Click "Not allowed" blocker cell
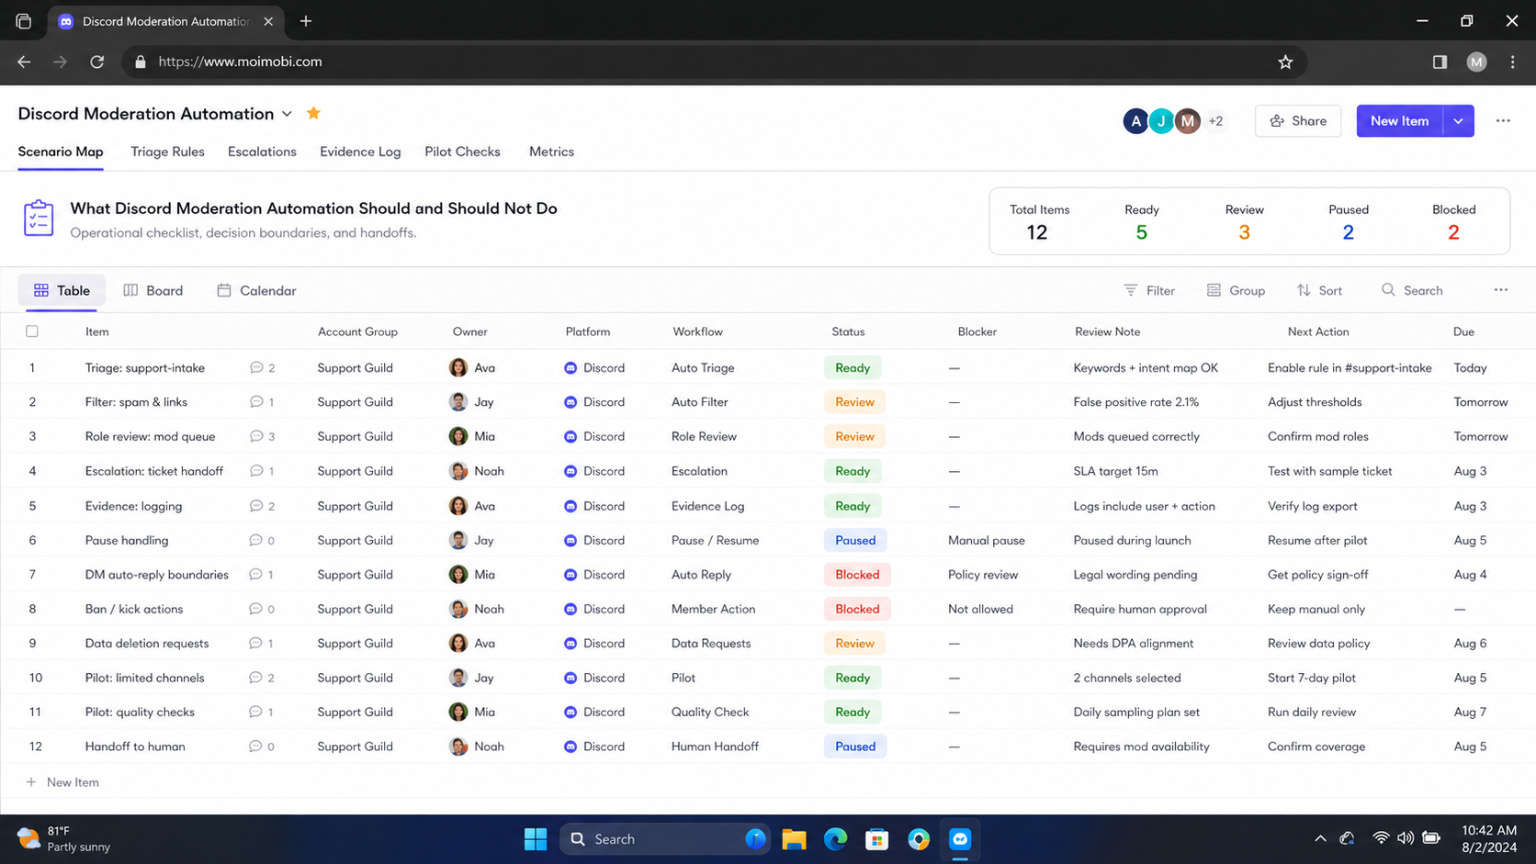The height and width of the screenshot is (864, 1536). click(980, 609)
